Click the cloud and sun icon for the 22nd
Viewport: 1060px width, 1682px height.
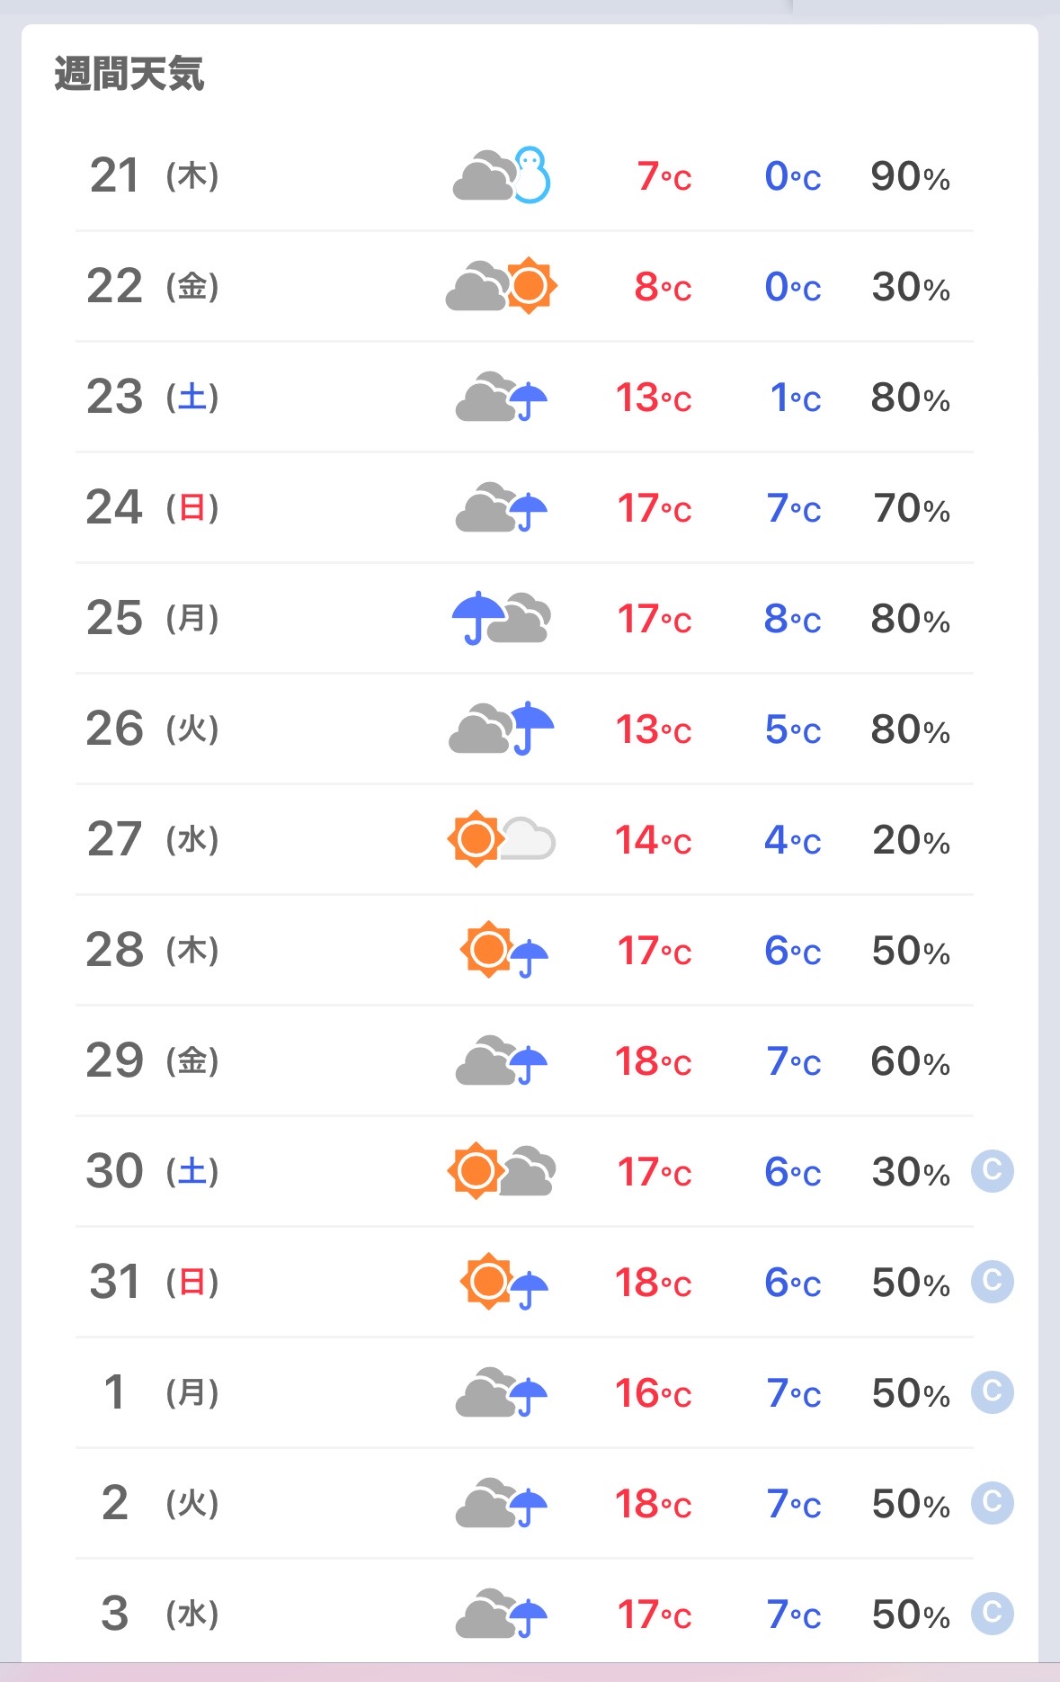502,286
